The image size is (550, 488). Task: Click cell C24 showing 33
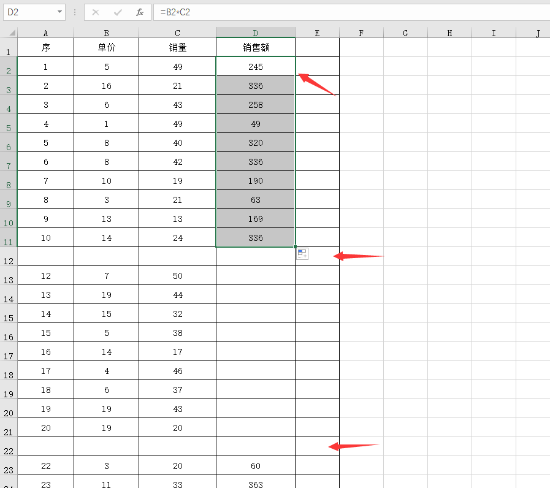click(x=177, y=482)
